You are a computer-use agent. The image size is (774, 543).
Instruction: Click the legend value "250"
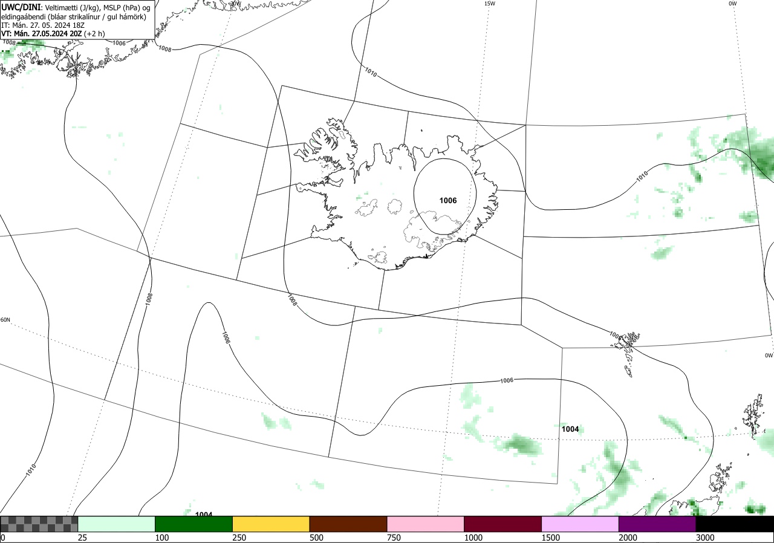click(239, 538)
